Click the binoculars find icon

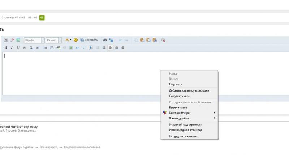105,40
